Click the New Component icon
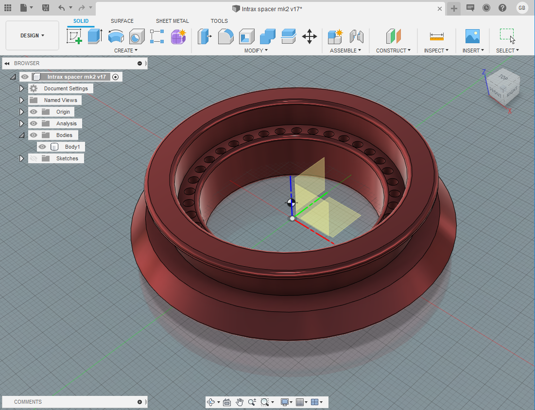Screen dimensions: 535x410 [x=335, y=36]
